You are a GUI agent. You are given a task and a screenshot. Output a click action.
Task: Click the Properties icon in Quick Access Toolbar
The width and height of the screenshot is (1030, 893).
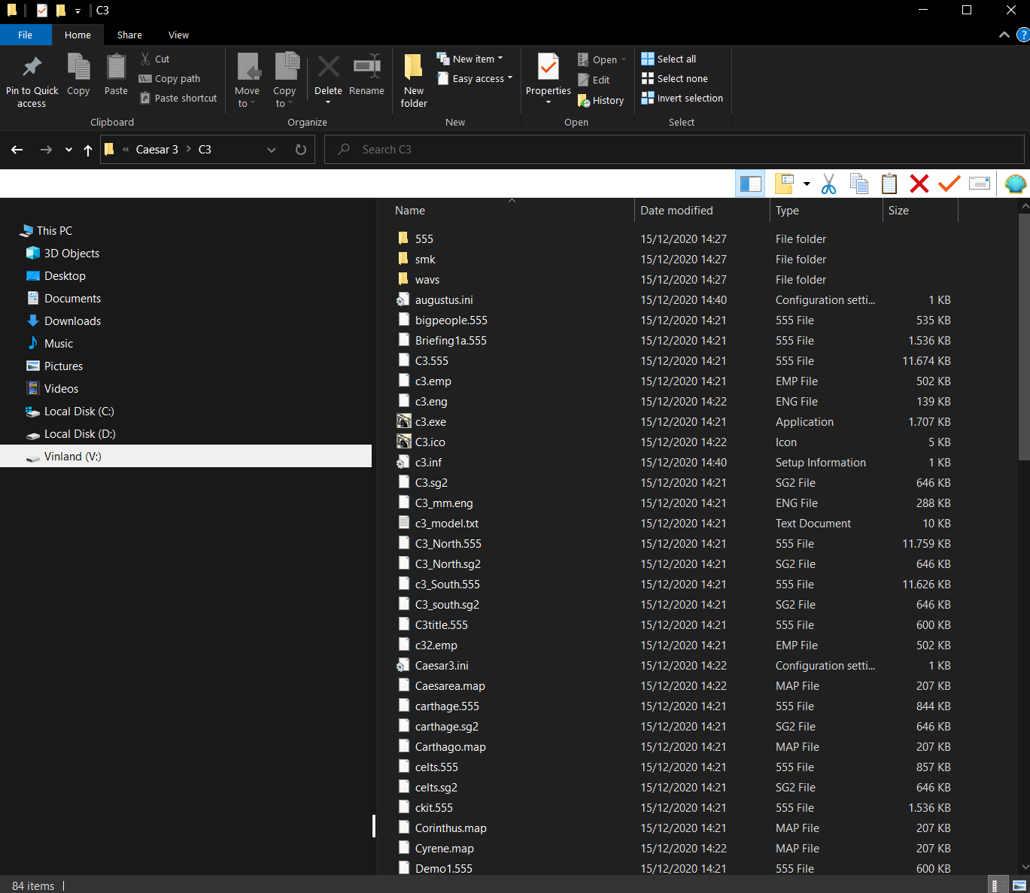42,11
